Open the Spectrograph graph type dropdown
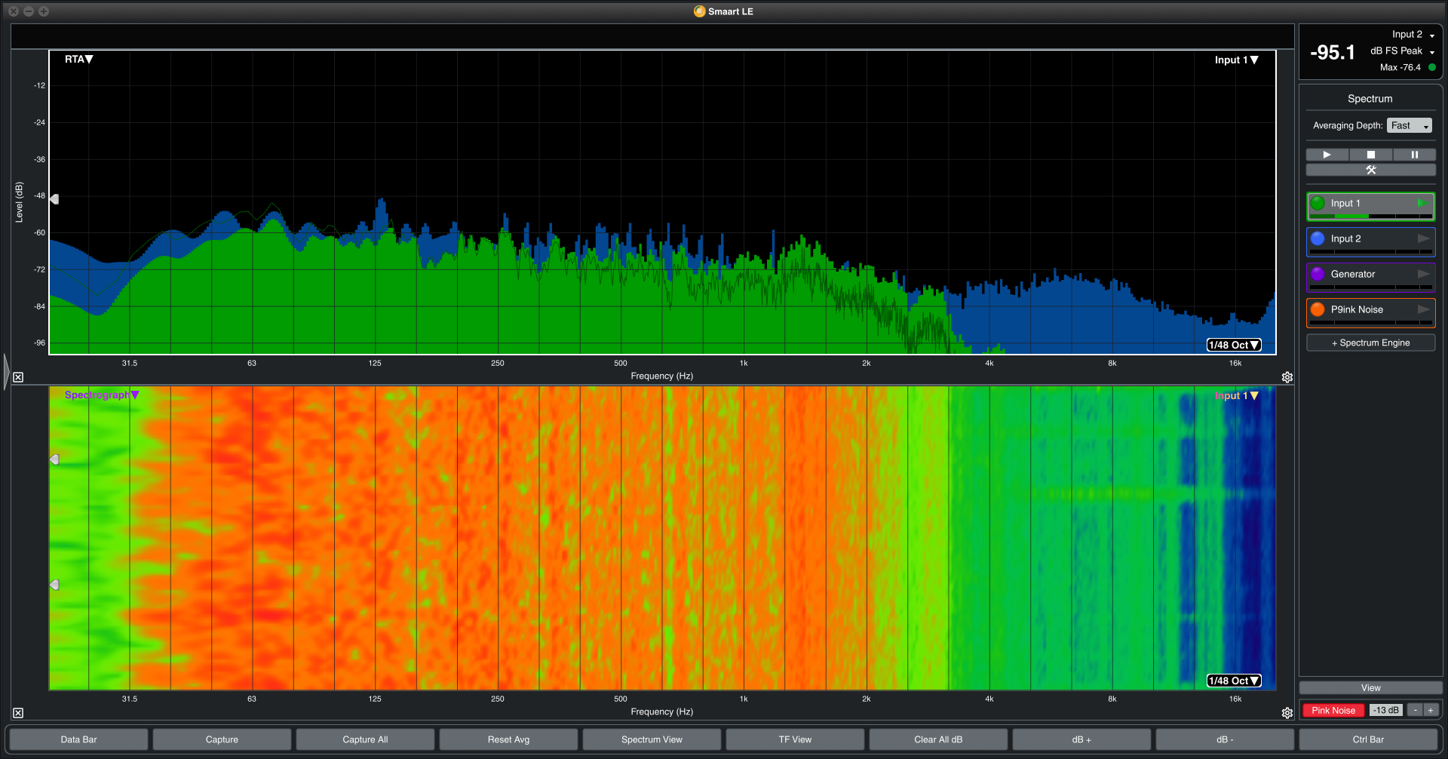This screenshot has width=1448, height=759. (x=102, y=395)
